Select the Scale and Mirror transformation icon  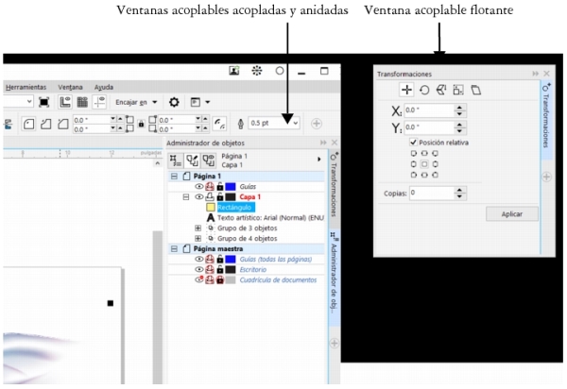pyautogui.click(x=441, y=90)
